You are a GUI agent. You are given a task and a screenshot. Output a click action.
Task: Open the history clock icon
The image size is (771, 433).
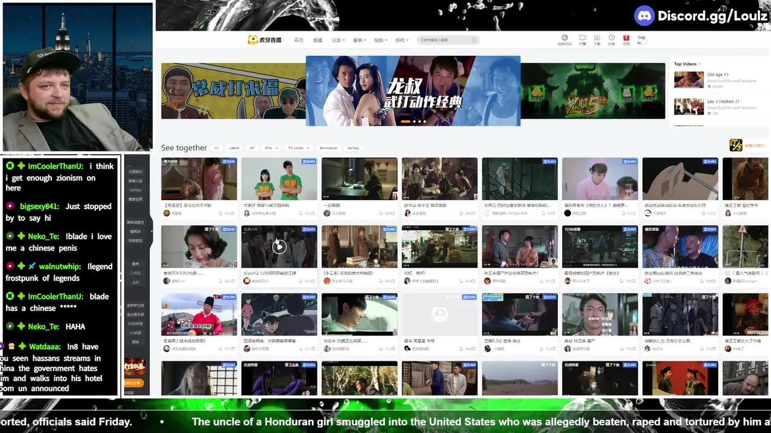click(611, 38)
